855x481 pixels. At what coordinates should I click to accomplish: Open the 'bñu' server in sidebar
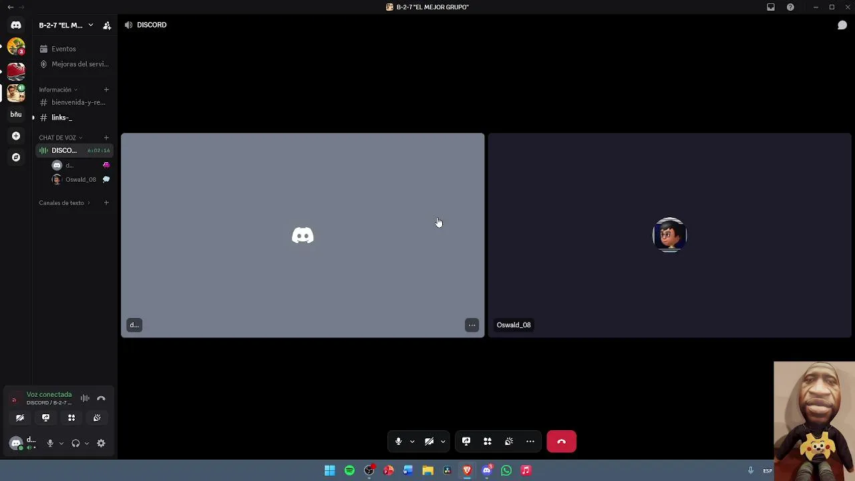[16, 114]
